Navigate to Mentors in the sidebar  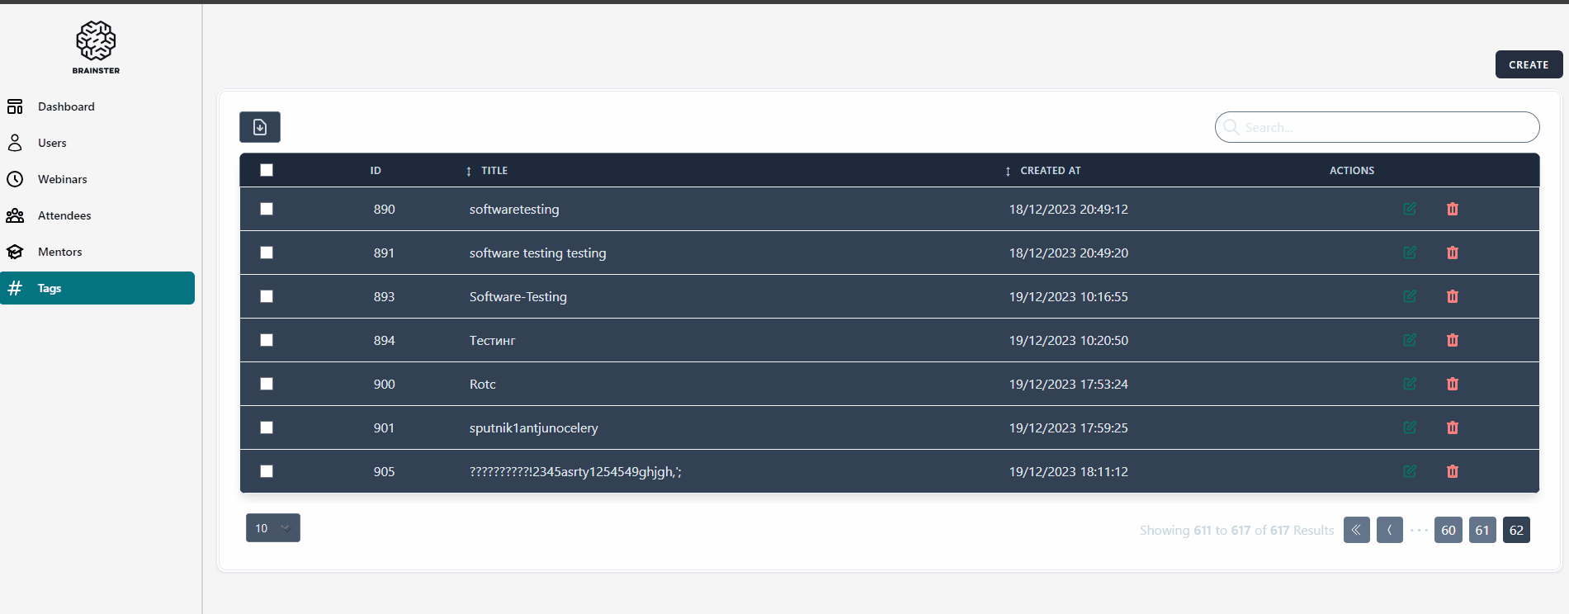(x=59, y=252)
